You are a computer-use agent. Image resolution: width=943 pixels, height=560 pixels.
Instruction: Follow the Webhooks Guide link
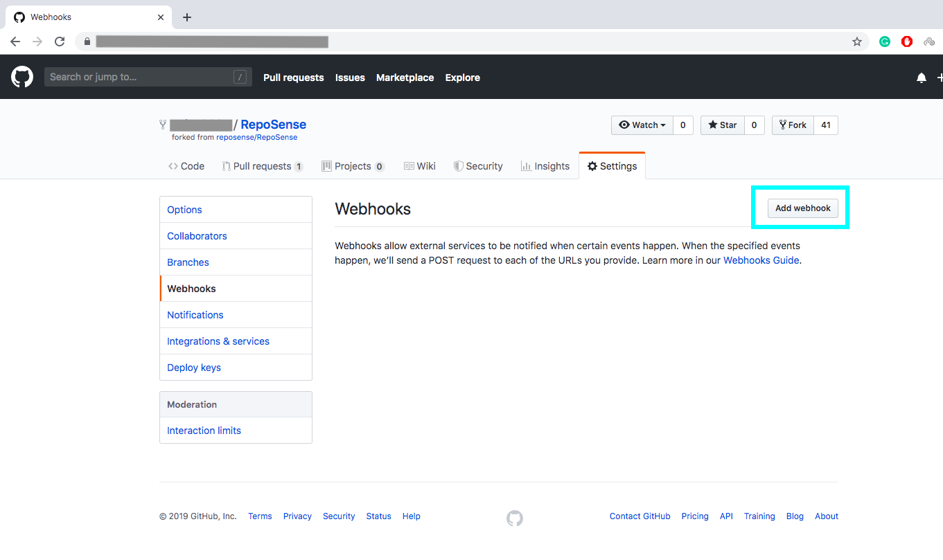[761, 260]
